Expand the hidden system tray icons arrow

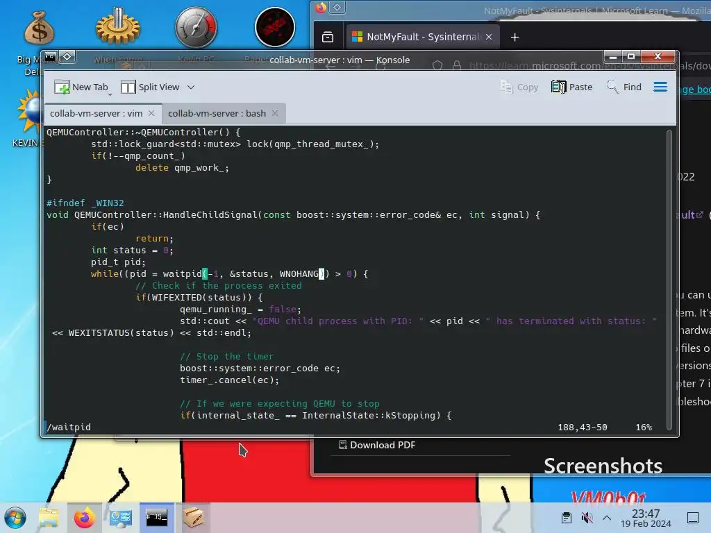[607, 518]
